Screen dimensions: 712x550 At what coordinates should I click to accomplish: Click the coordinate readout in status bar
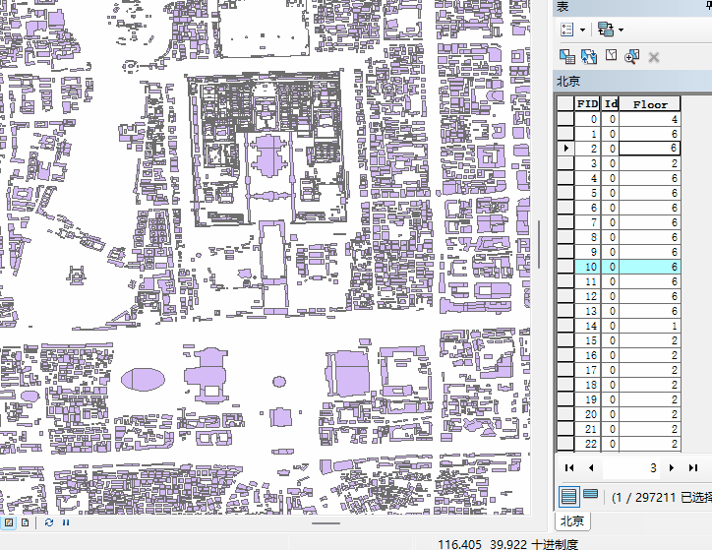point(507,544)
